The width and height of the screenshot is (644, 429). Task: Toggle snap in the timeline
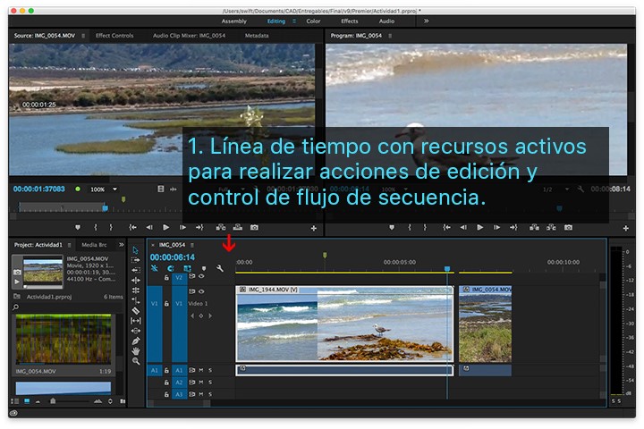coord(171,268)
